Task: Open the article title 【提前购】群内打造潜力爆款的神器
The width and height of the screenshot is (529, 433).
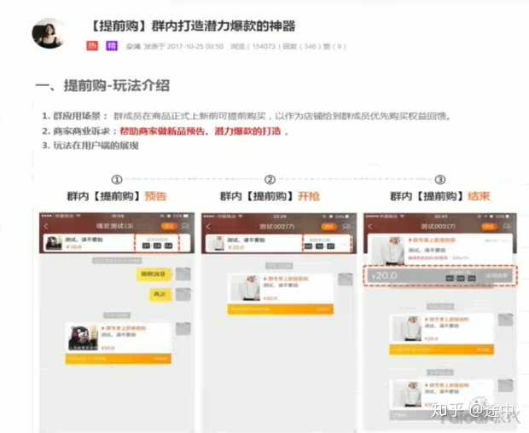Action: click(193, 26)
